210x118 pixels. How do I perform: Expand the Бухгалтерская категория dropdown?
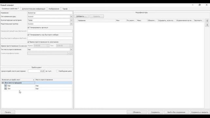point(71,20)
